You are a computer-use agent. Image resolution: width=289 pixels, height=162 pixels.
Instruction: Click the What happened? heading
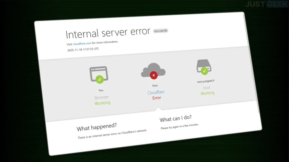point(97,127)
